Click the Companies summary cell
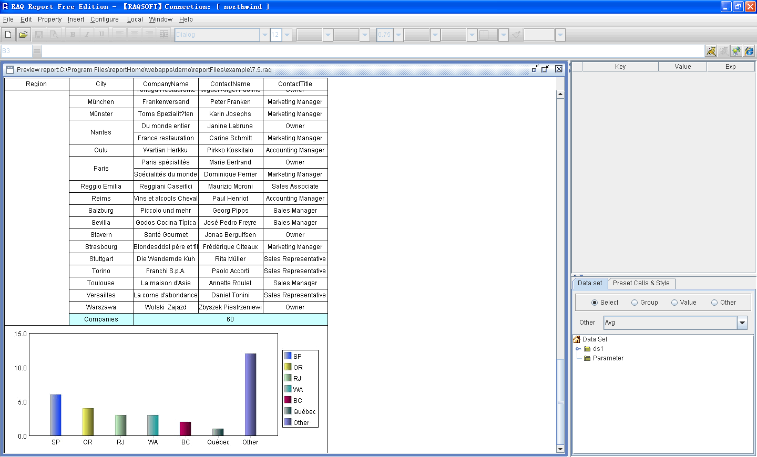Viewport: 757px width, 457px height. 101,319
